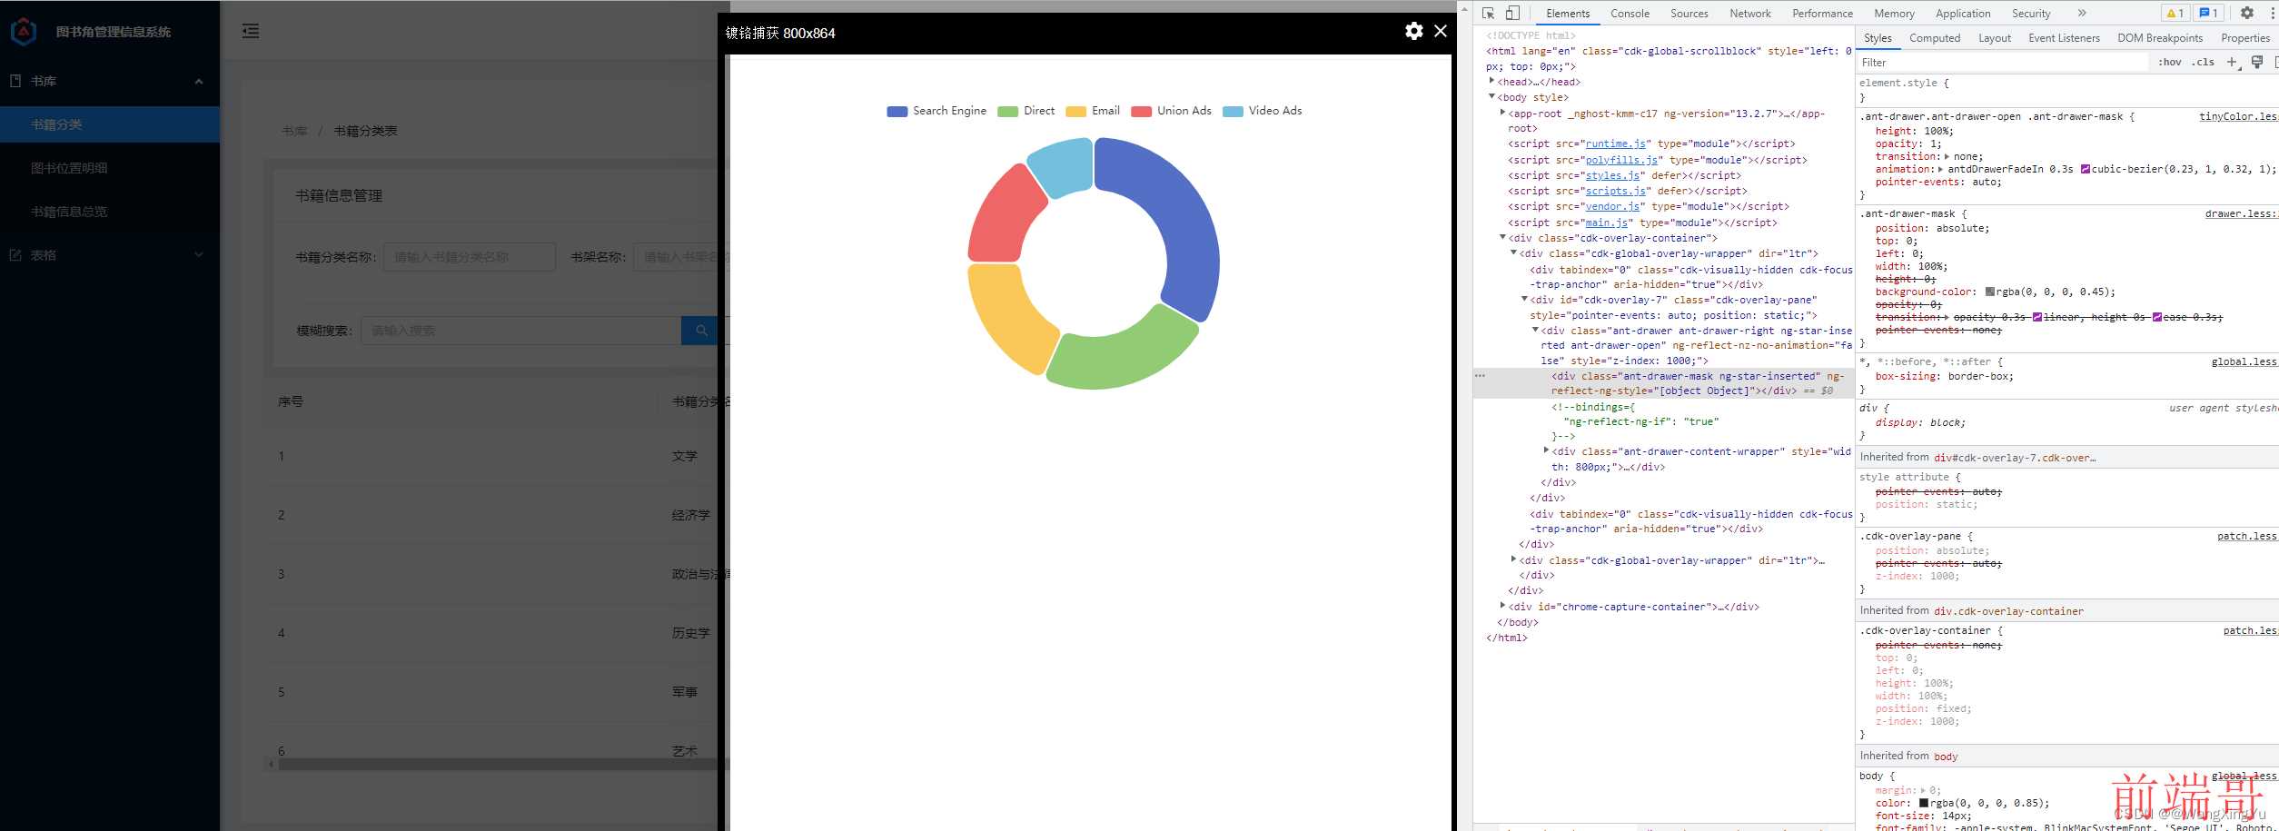Click the library system logo icon
Image resolution: width=2279 pixels, height=831 pixels.
tap(24, 32)
